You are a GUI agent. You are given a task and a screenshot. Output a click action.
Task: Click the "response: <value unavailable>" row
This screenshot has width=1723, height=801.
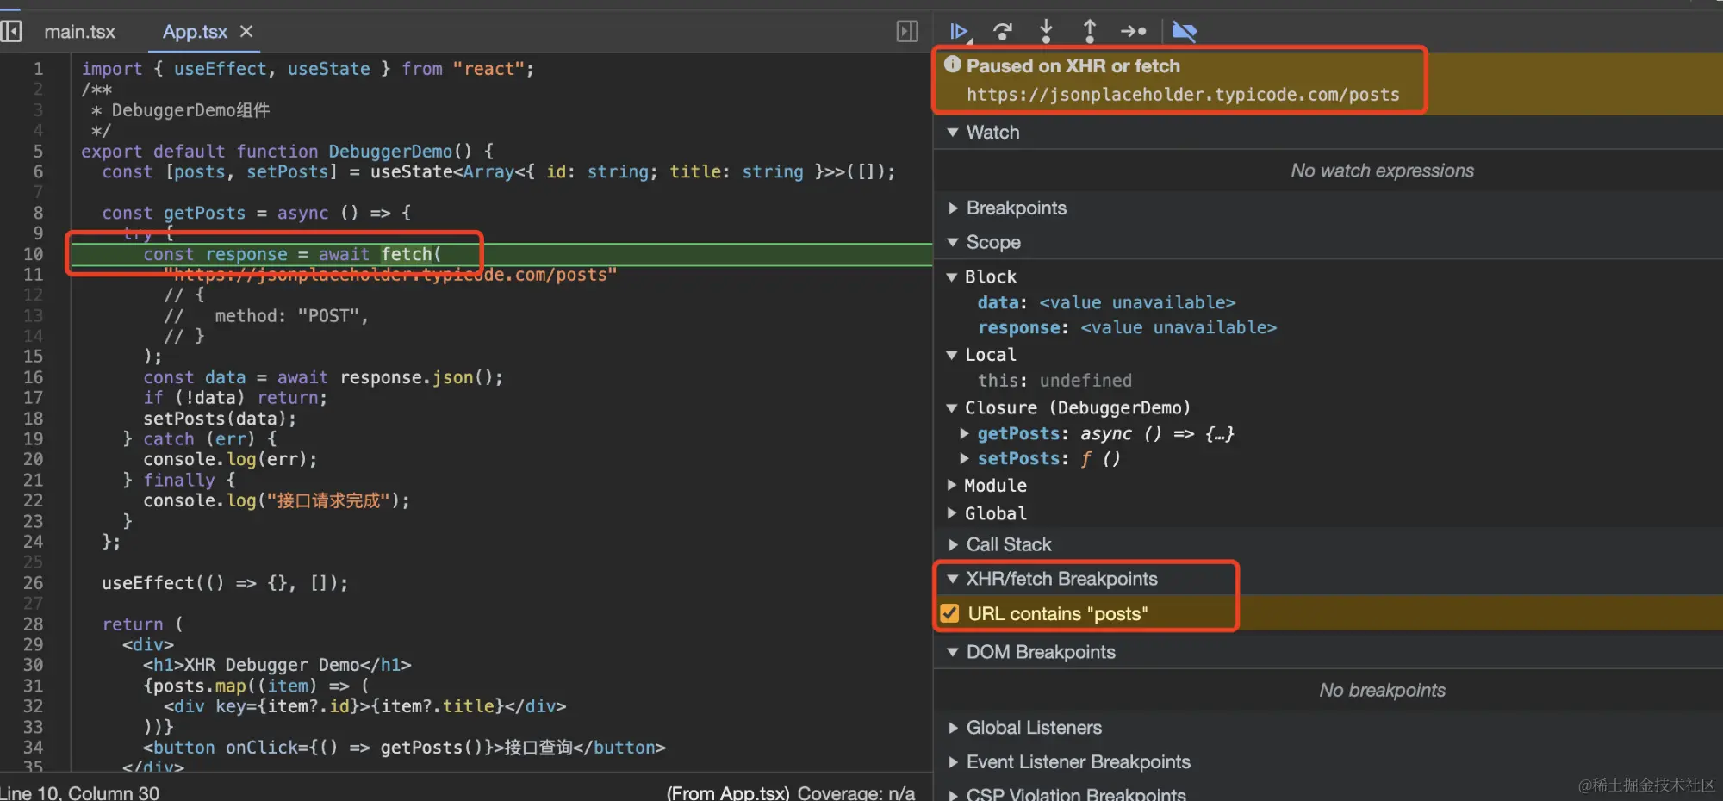[1127, 327]
